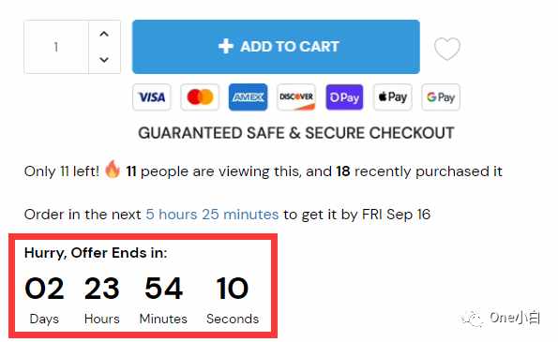558x342 pixels.
Task: Click the Days countdown value 02
Action: coord(44,289)
